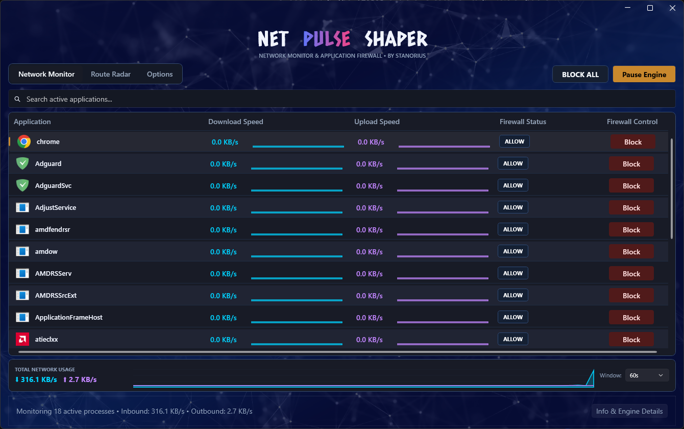The height and width of the screenshot is (429, 684).
Task: Sort by Application column header
Action: (x=32, y=122)
